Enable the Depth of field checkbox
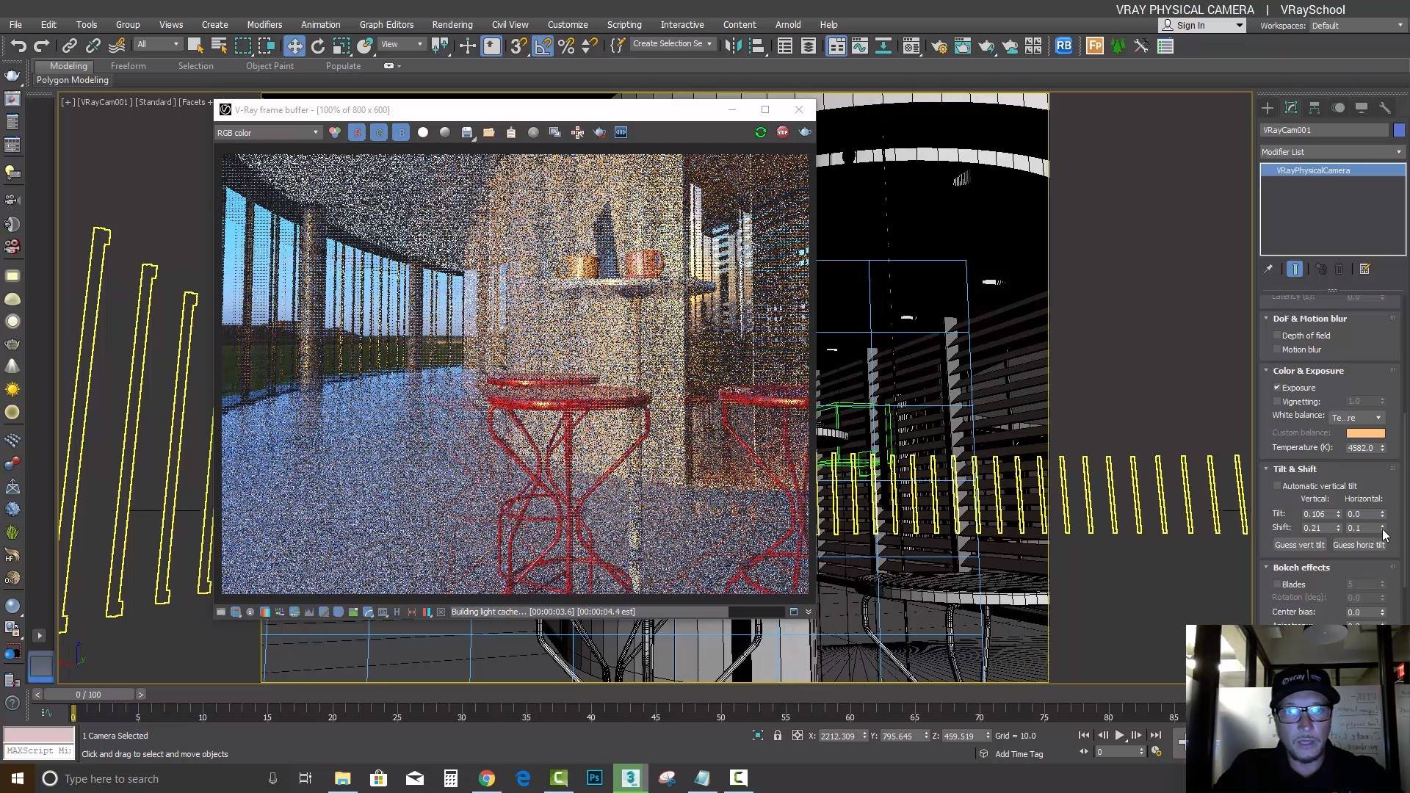 tap(1277, 336)
